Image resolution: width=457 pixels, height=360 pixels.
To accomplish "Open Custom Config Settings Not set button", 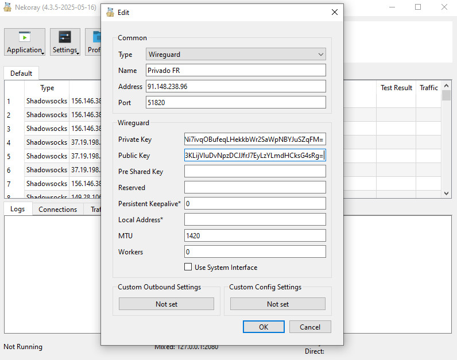I will click(277, 304).
